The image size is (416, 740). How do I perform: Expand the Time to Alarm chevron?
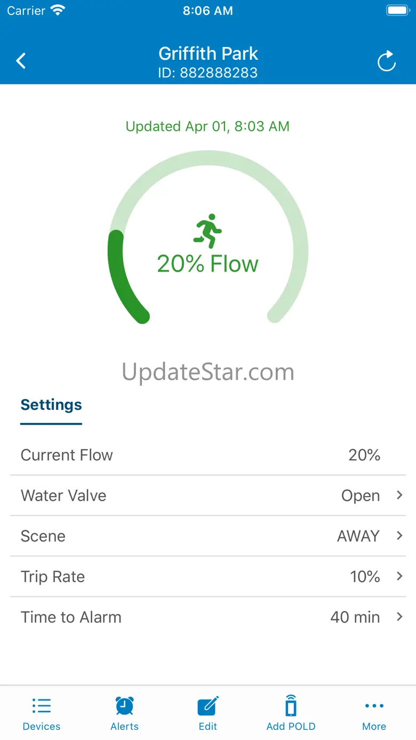tap(399, 617)
